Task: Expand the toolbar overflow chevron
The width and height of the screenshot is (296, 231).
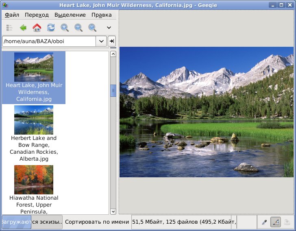Action: [x=109, y=28]
